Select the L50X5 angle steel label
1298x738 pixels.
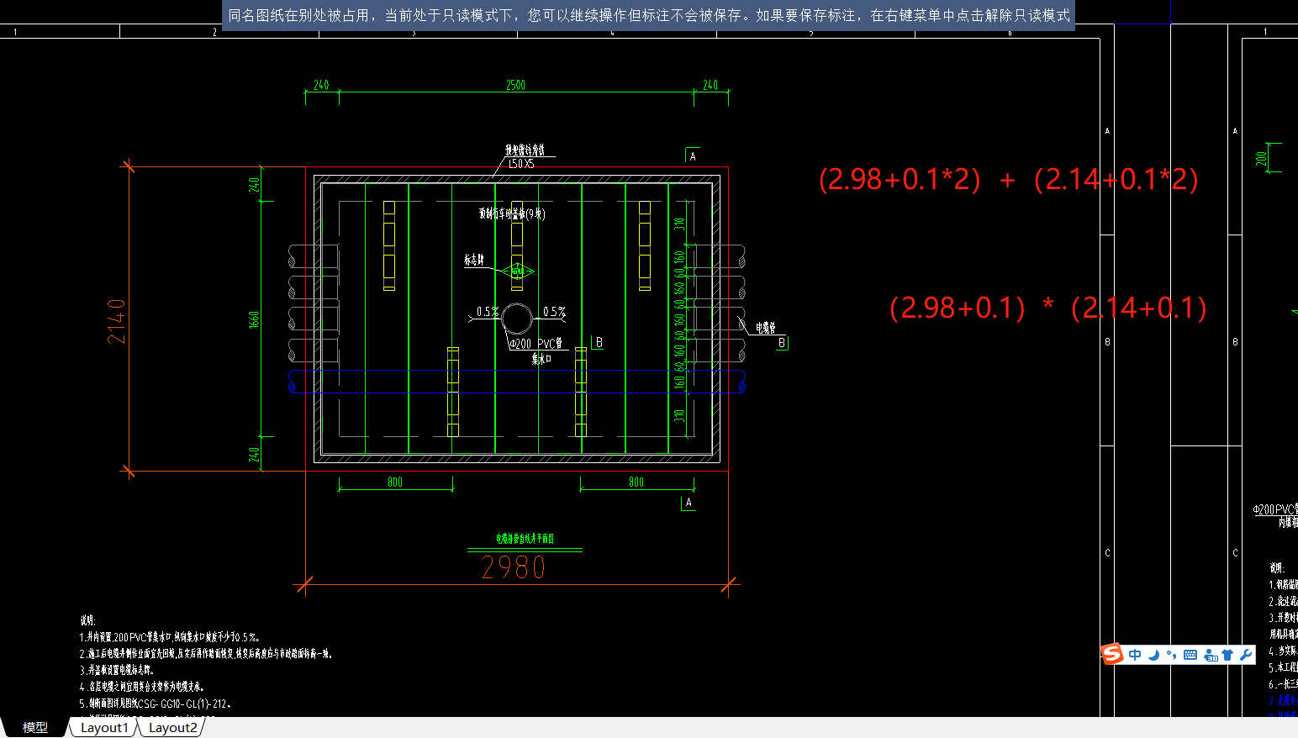[x=520, y=163]
